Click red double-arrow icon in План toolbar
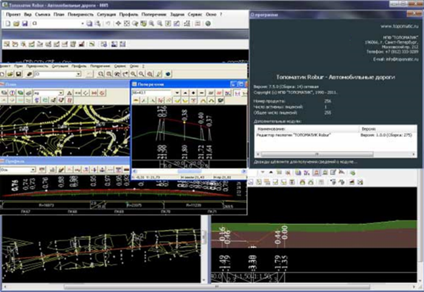The image size is (424, 292). click(94, 93)
